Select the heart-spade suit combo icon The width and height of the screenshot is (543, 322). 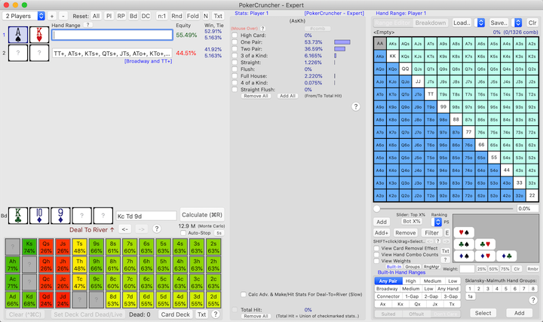click(464, 233)
